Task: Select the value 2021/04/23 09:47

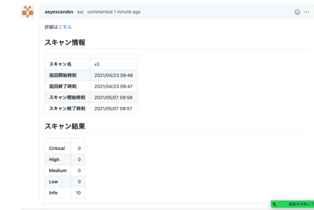Action: tap(114, 86)
